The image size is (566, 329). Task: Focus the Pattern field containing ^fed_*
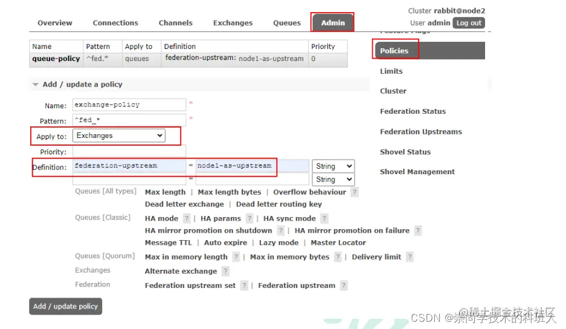pos(129,120)
